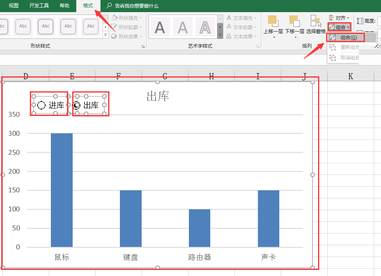Open the 视图 ribbon tab
Viewport: 381px width, 276px height.
coord(14,6)
